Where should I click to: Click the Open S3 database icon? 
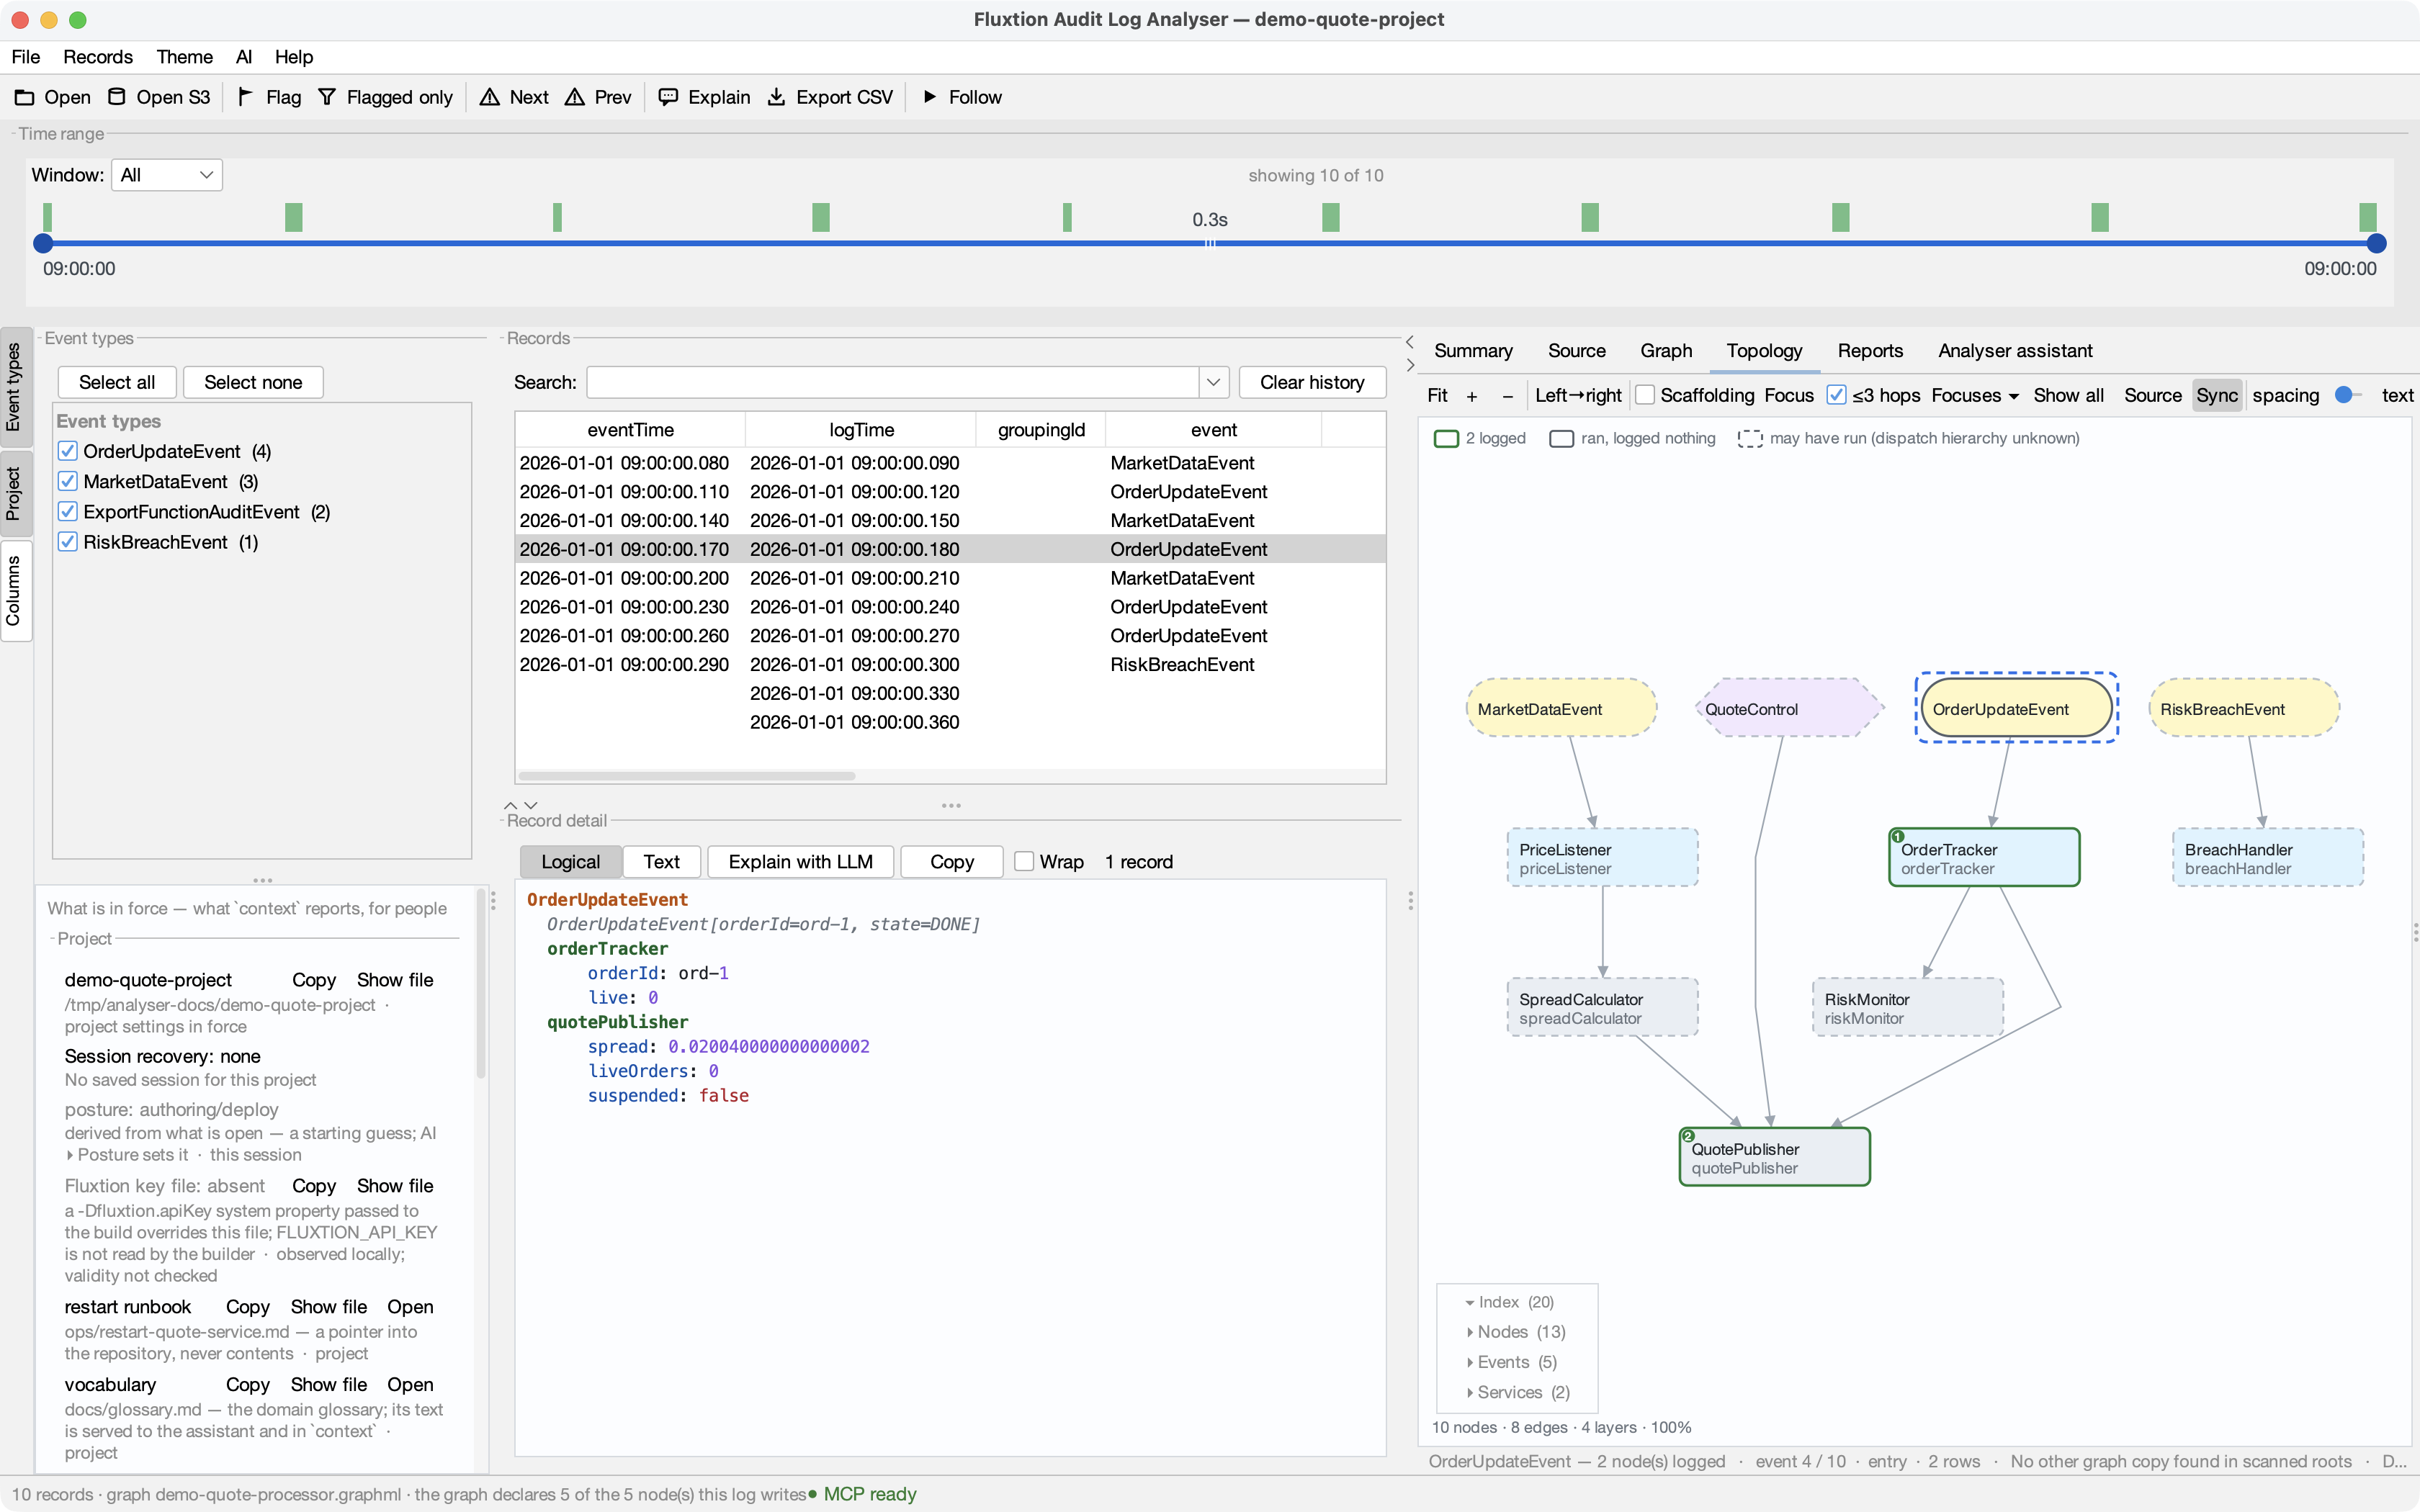coord(117,97)
